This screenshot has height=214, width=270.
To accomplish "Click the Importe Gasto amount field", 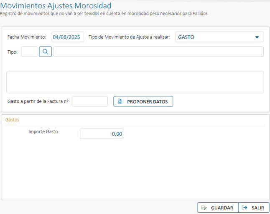I will [x=102, y=134].
